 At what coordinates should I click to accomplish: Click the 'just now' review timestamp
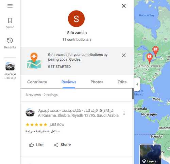point(57,124)
